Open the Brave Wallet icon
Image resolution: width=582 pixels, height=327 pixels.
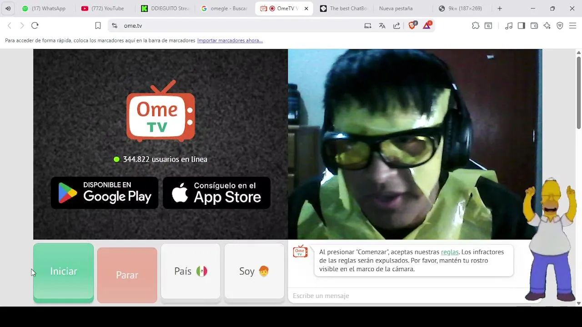click(534, 26)
